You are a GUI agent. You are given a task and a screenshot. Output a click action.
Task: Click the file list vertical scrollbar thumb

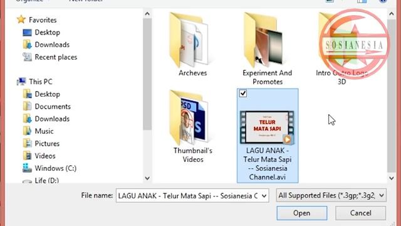pos(392,96)
